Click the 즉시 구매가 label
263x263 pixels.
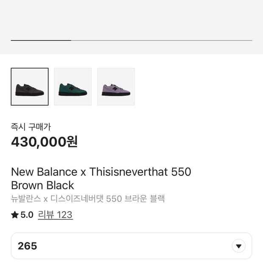click(x=31, y=126)
